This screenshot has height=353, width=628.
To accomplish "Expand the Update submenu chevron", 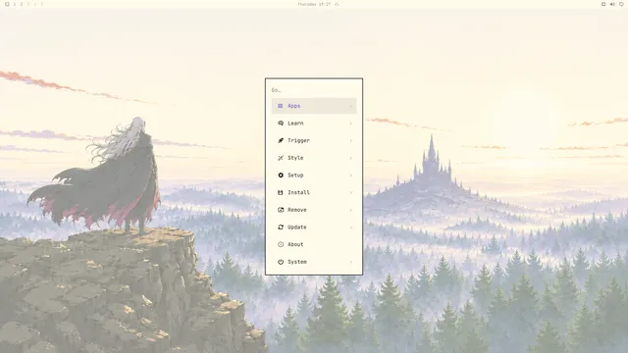I will (351, 227).
